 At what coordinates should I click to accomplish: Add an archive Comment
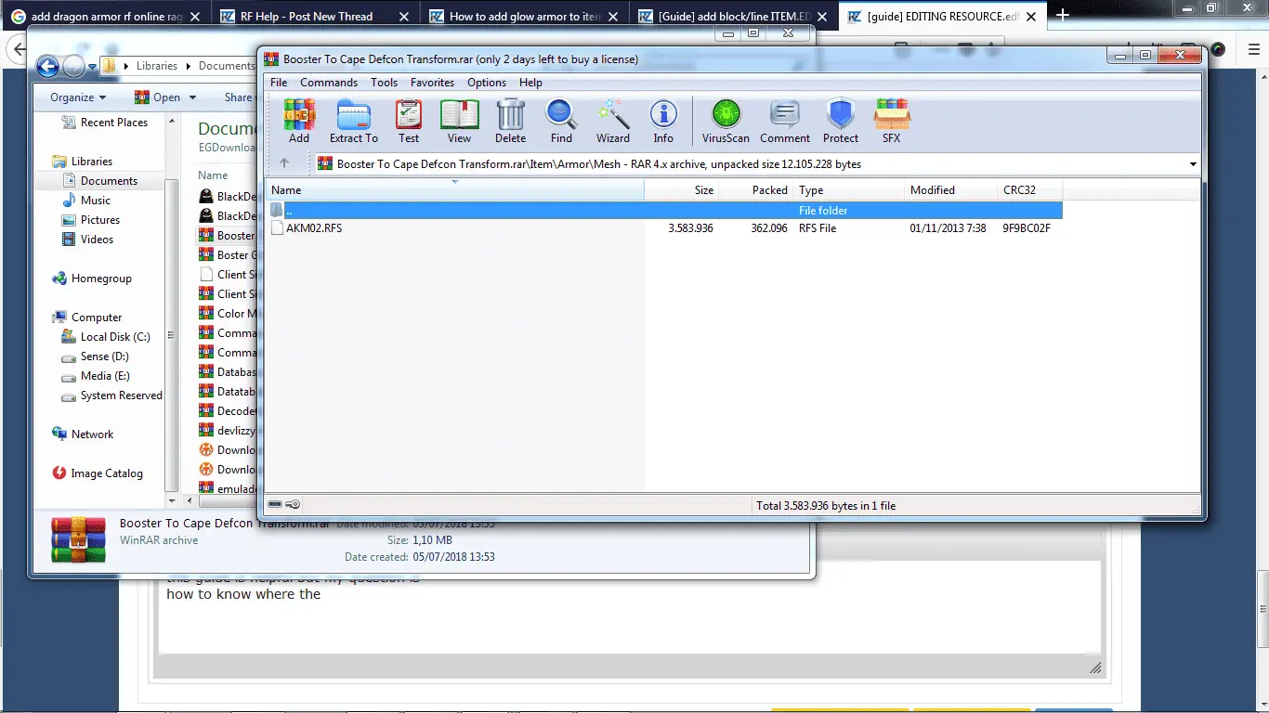click(x=785, y=122)
